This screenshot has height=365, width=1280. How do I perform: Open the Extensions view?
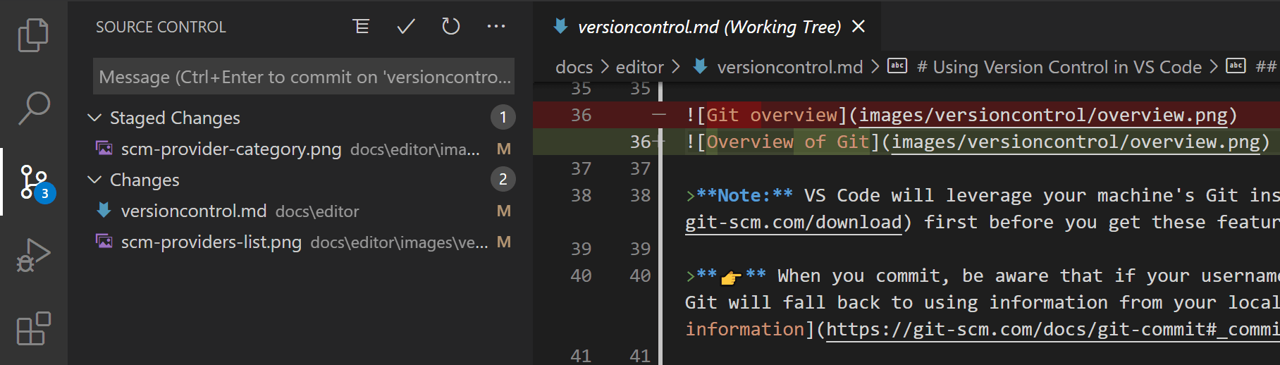pyautogui.click(x=33, y=328)
